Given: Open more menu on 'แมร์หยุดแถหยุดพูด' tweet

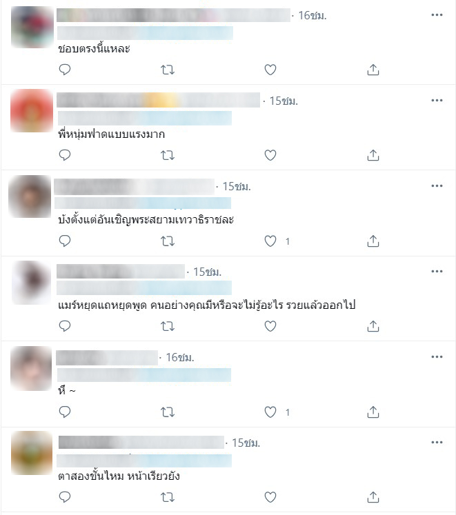Looking at the screenshot, I should pyautogui.click(x=437, y=272).
